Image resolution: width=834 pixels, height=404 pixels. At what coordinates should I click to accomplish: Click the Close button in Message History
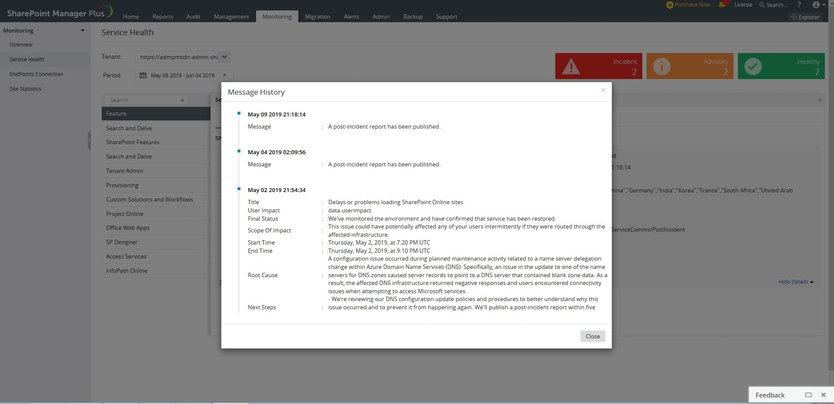click(x=593, y=336)
